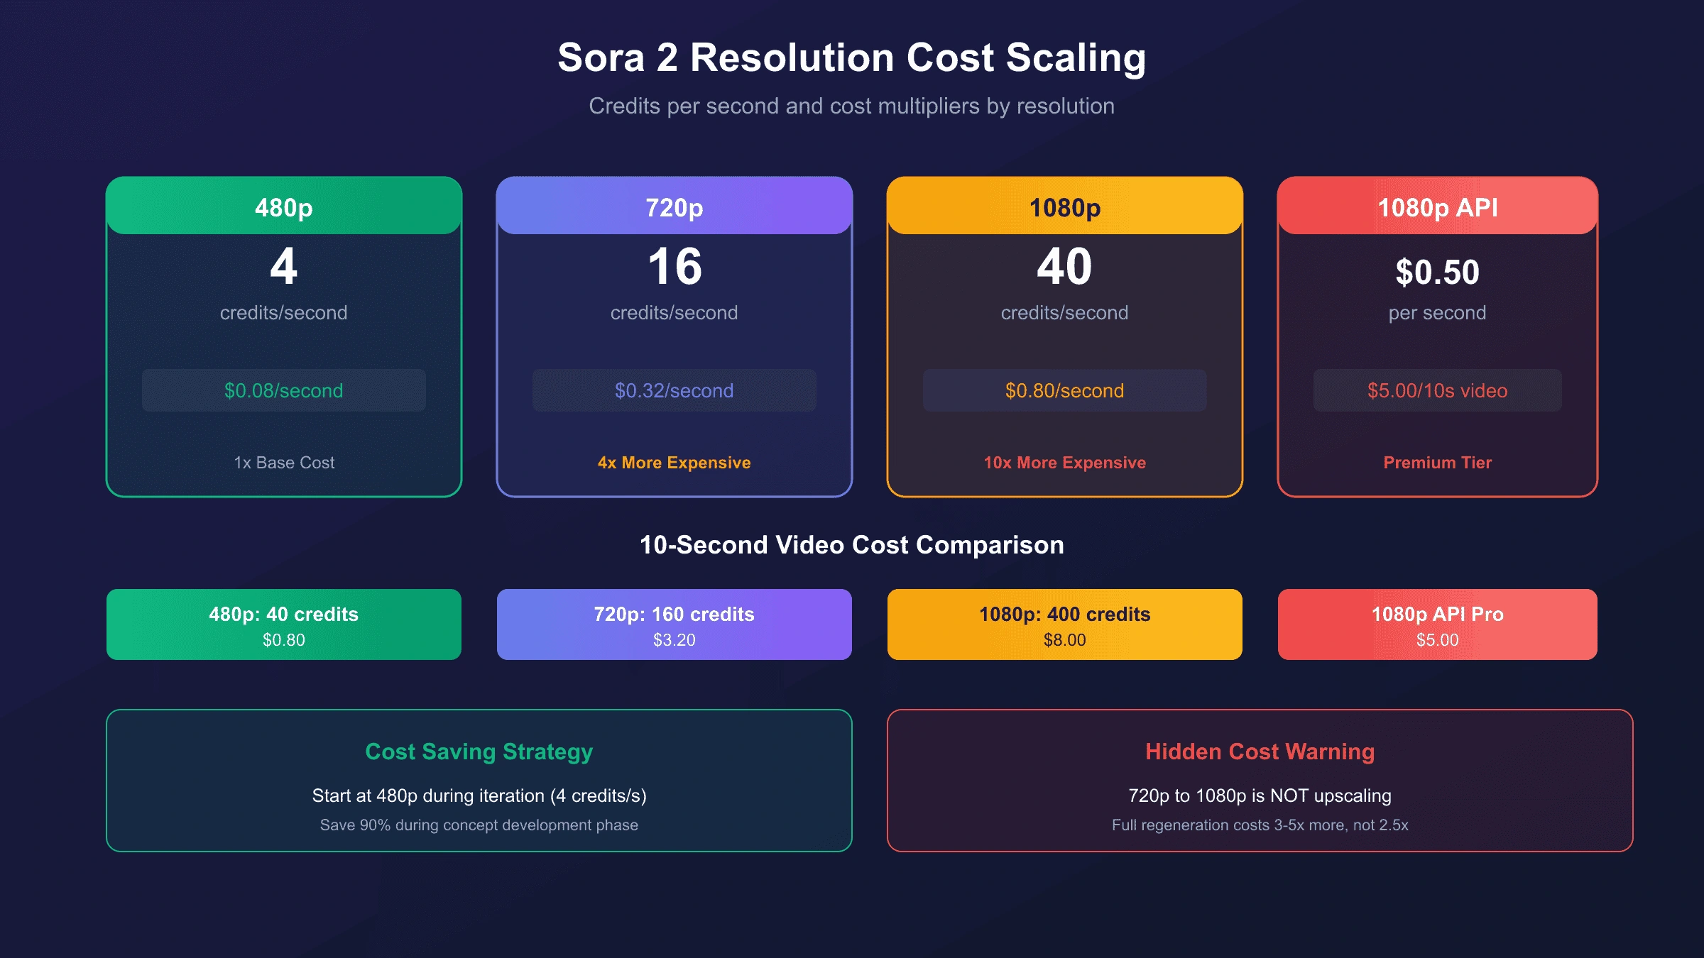The height and width of the screenshot is (958, 1704).
Task: Click the subtitle about credits per second
Action: tap(851, 106)
